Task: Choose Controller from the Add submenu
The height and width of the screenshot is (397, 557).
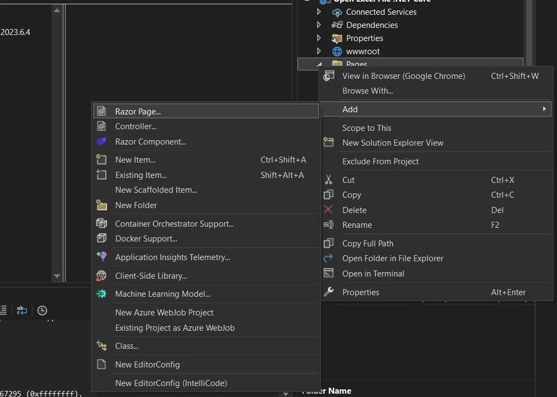Action: pyautogui.click(x=136, y=126)
